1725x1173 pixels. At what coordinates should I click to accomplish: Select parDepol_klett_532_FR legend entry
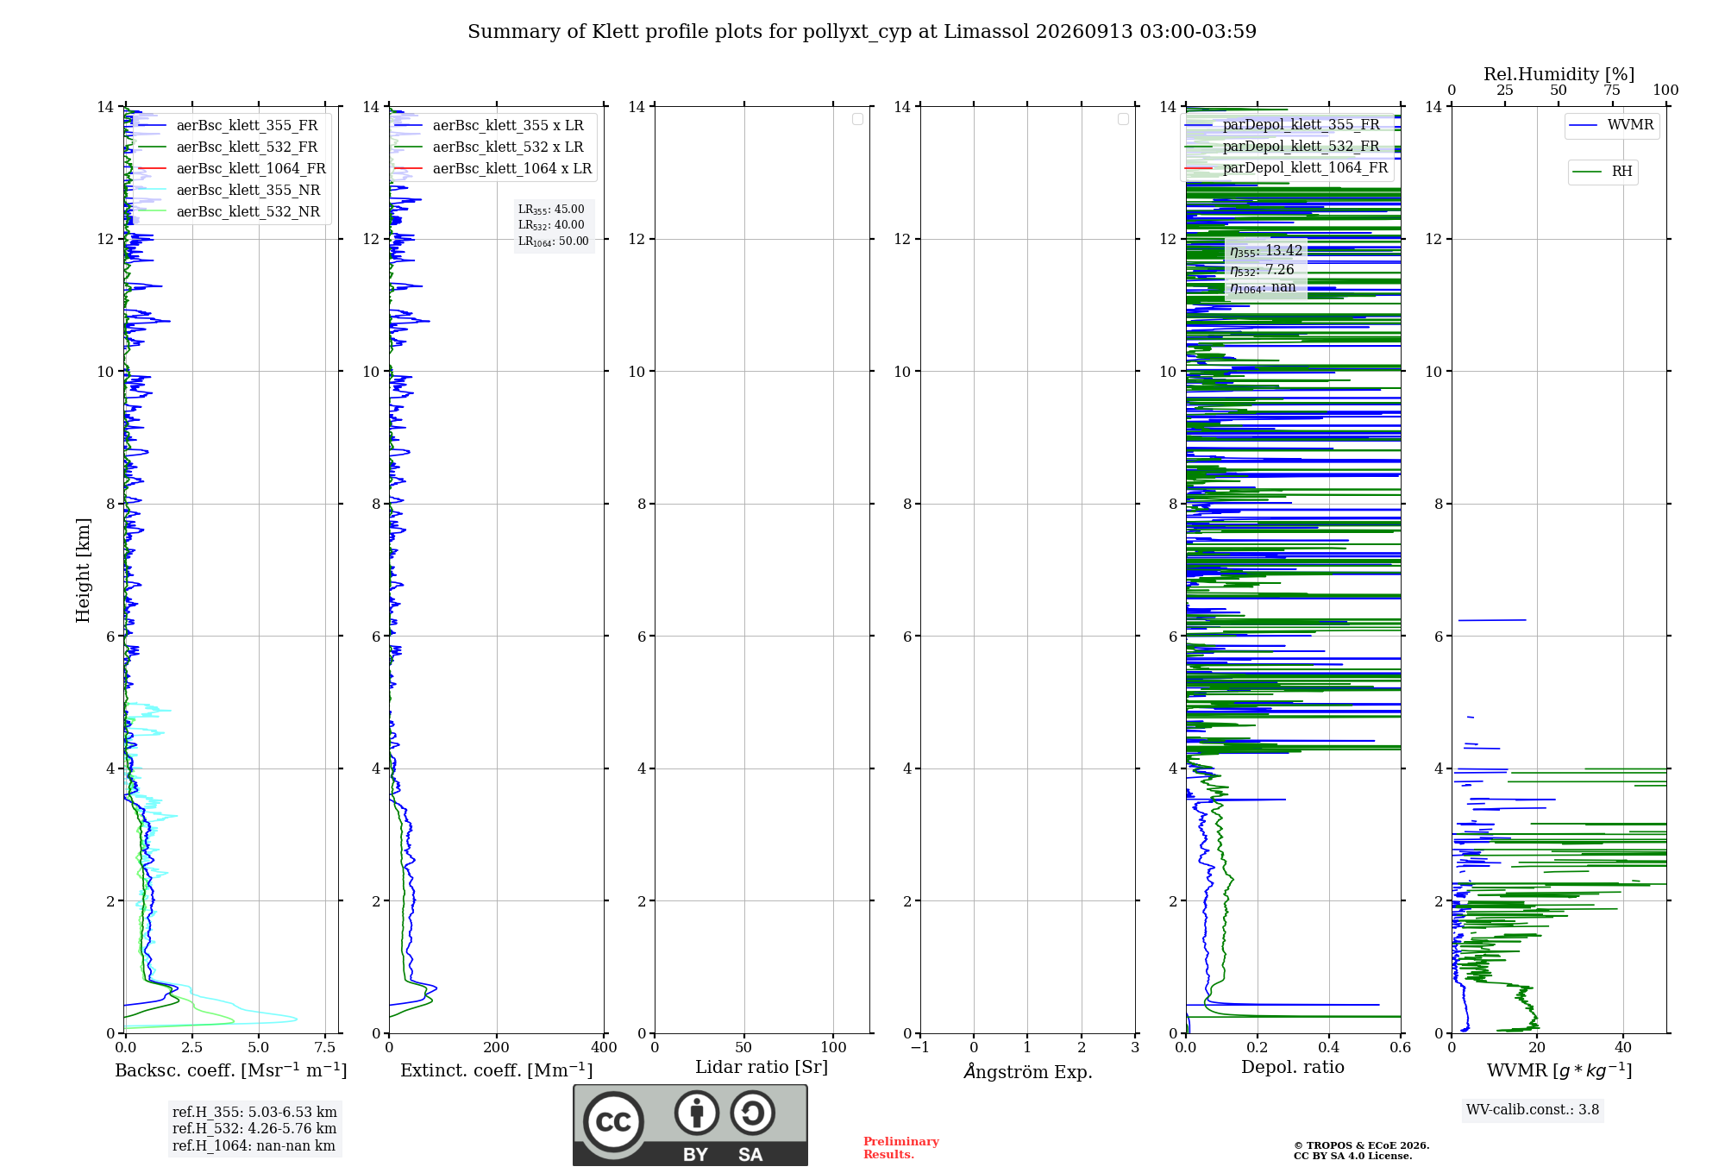[1283, 147]
